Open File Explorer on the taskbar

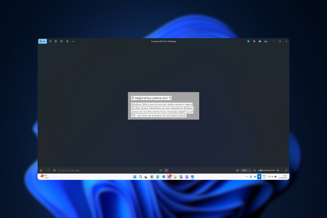tap(175, 177)
